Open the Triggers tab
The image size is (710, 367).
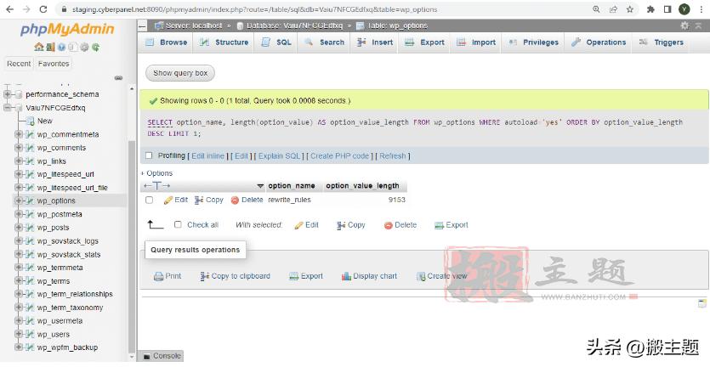pyautogui.click(x=662, y=42)
